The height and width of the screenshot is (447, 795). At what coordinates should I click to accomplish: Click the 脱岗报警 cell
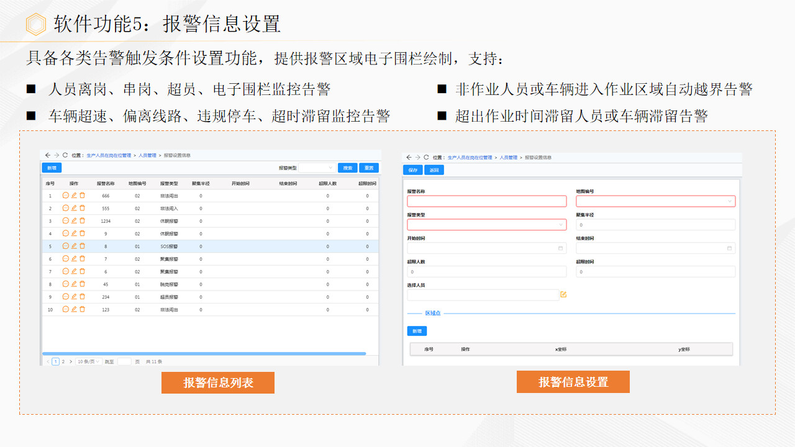point(169,284)
